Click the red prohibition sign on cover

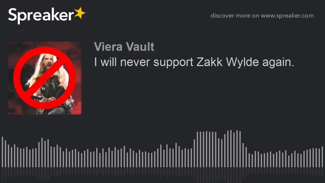tap(45, 78)
